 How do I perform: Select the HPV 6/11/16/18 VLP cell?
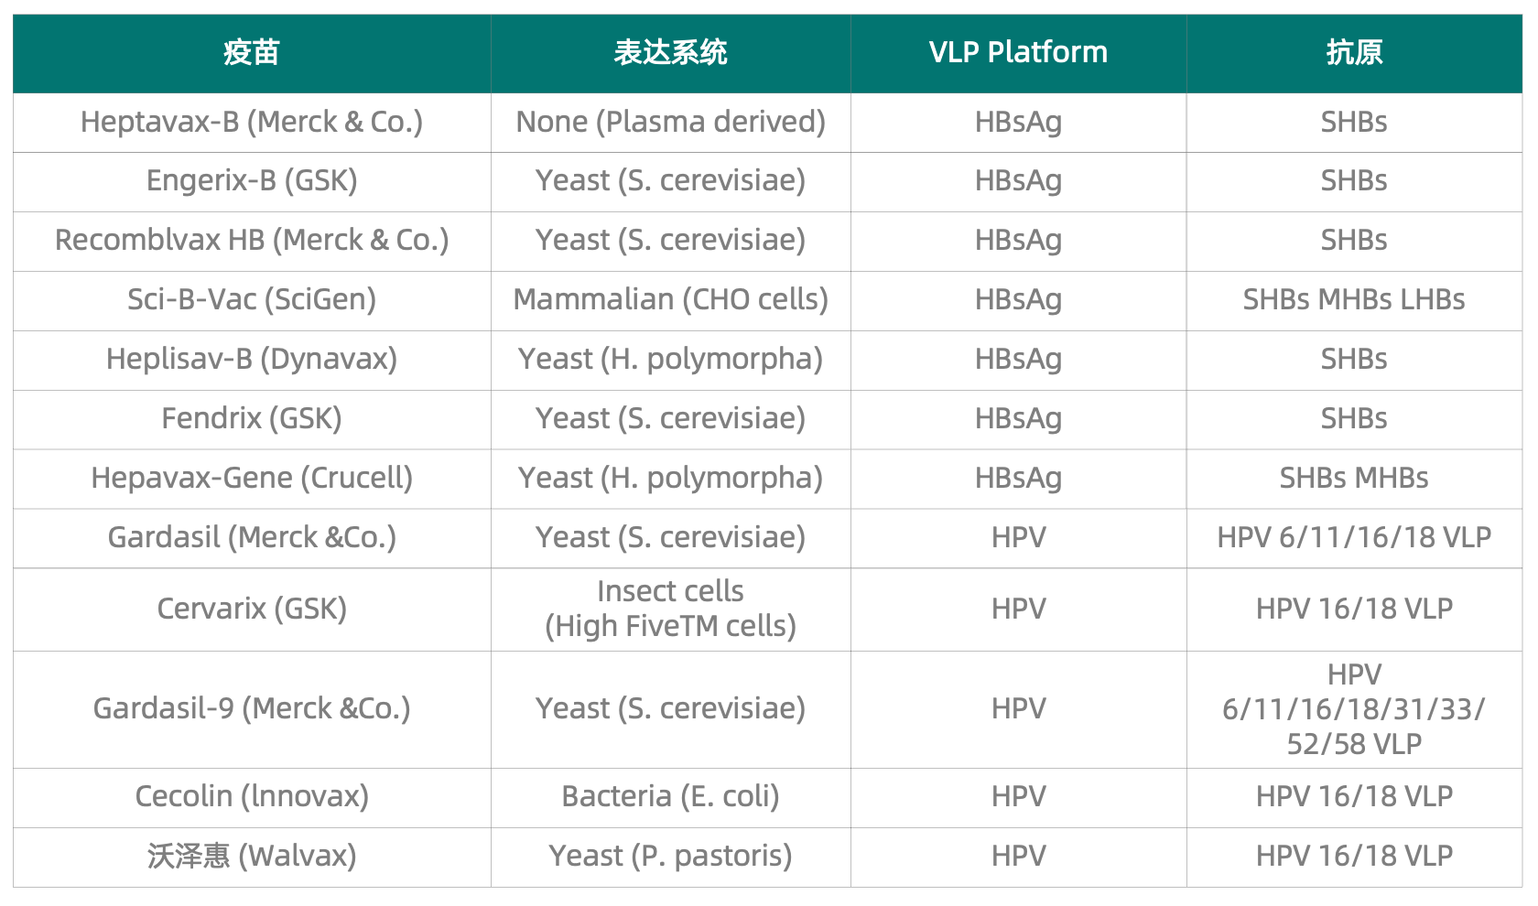[1354, 538]
